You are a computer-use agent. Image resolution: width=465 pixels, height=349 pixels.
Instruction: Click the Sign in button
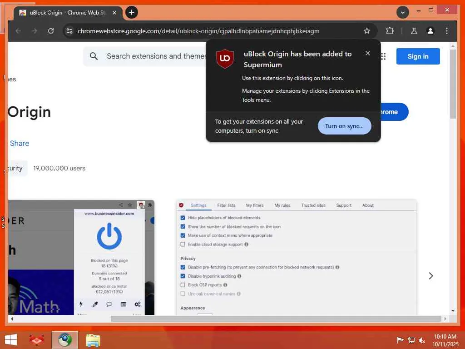click(418, 56)
